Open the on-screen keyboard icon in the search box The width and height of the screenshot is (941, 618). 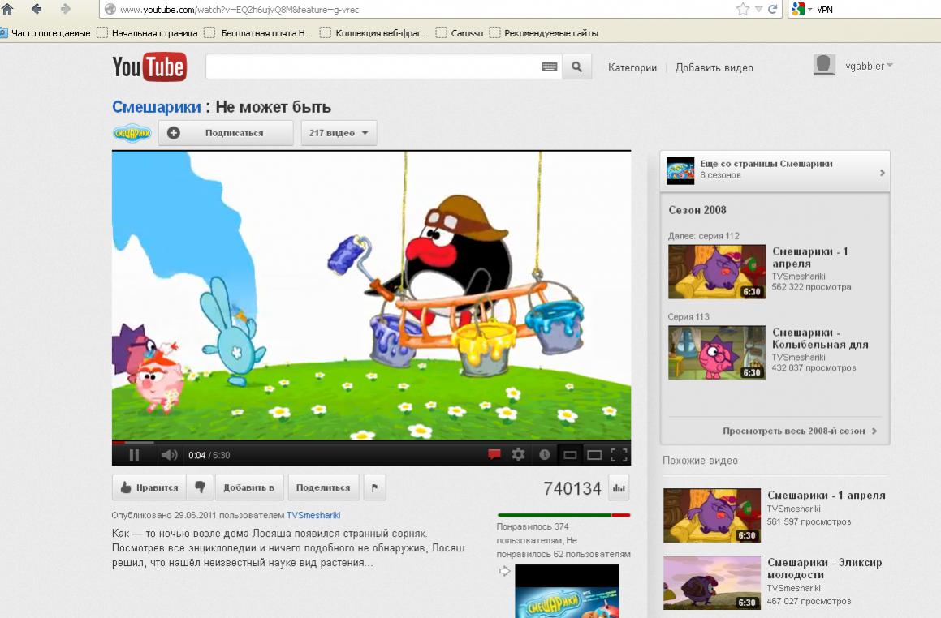(x=549, y=67)
